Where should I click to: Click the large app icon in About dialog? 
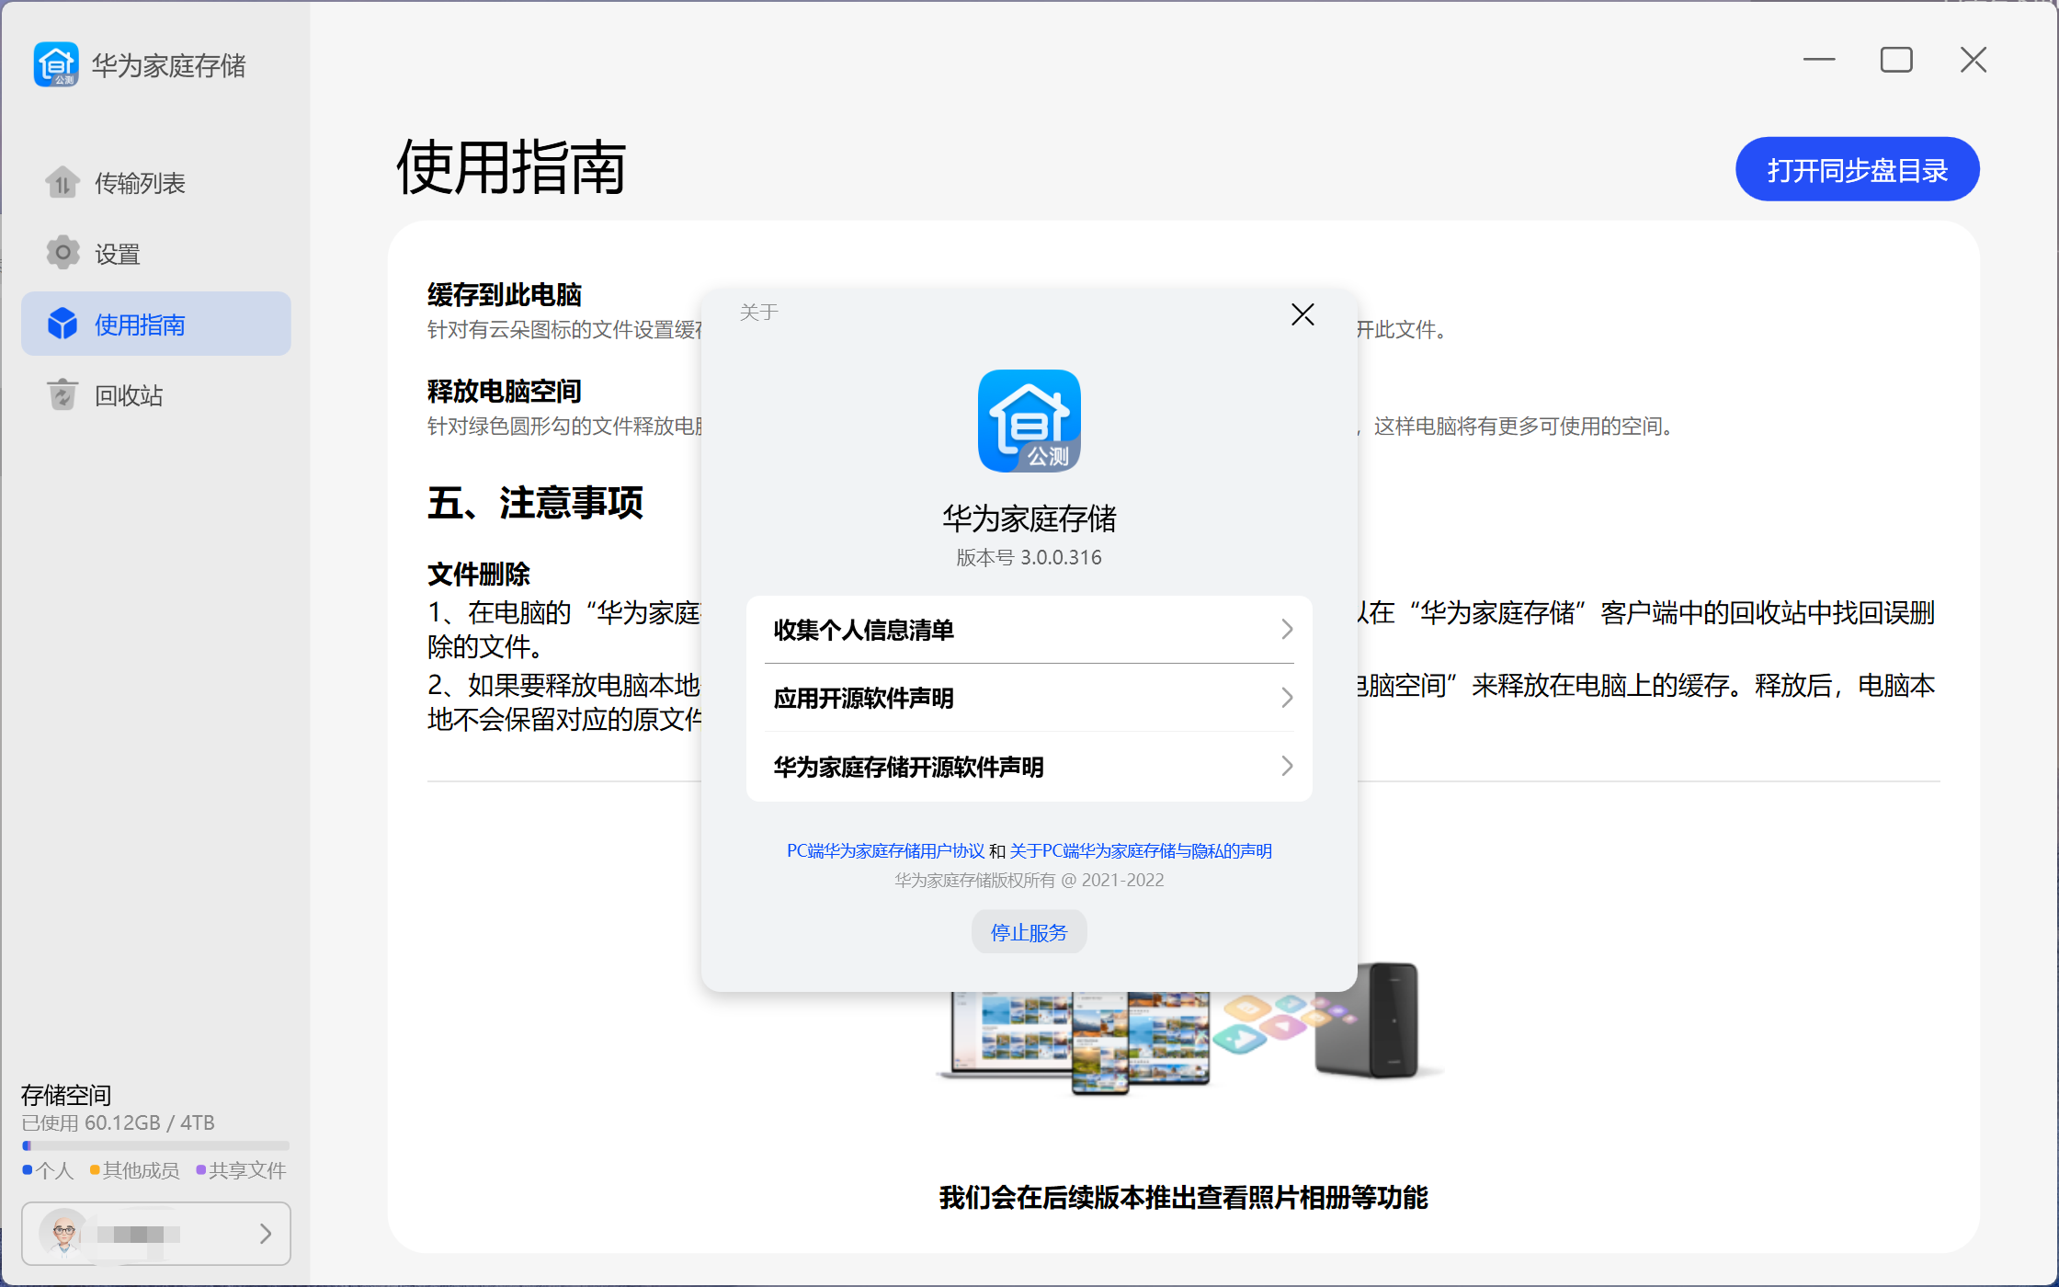[x=1029, y=421]
